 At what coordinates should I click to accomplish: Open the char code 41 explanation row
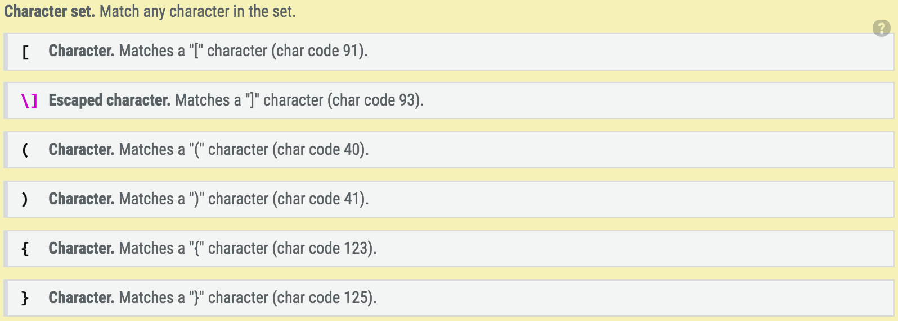coord(450,200)
